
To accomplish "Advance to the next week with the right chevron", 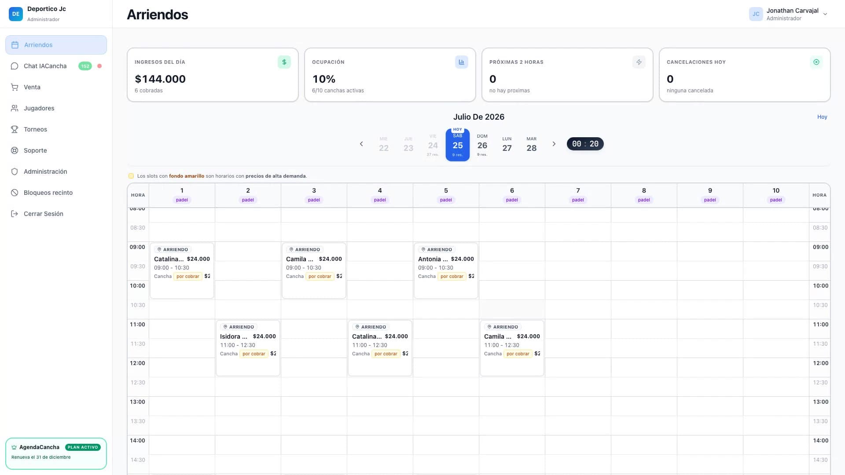I will click(554, 144).
